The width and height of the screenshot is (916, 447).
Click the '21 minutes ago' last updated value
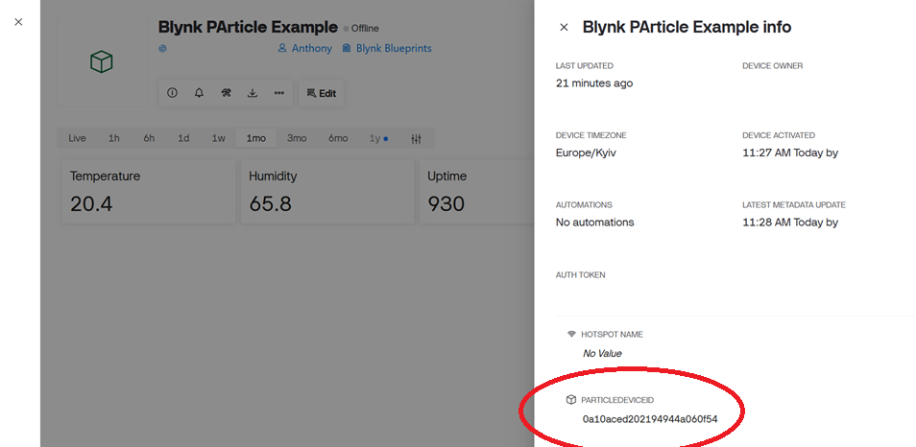click(x=594, y=83)
